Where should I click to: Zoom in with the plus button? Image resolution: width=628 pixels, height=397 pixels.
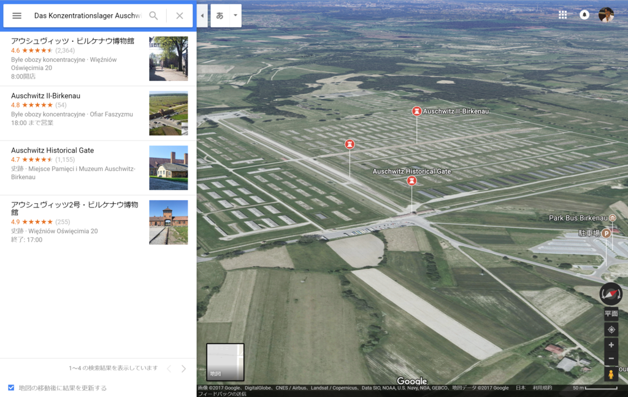611,345
